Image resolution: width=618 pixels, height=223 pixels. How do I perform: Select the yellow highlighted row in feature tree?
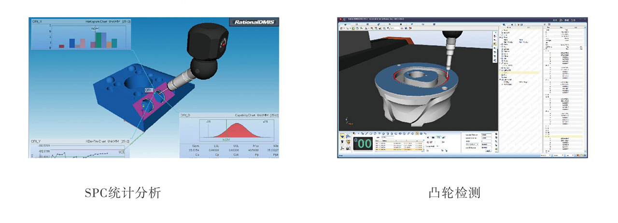tap(520, 72)
